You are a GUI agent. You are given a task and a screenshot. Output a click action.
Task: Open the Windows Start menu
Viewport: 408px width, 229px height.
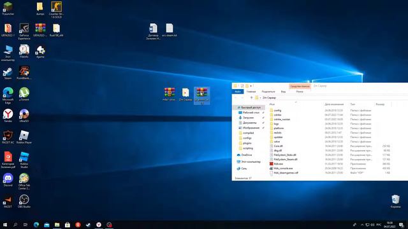coord(4,225)
